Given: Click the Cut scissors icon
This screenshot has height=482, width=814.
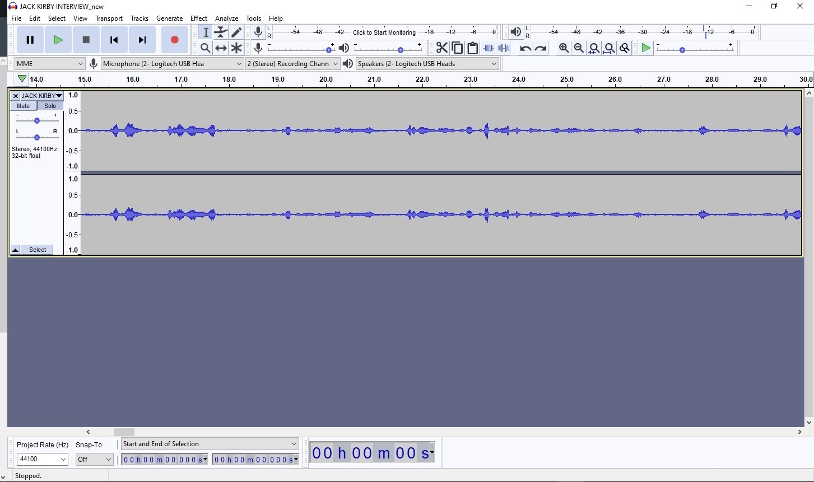Looking at the screenshot, I should [442, 48].
